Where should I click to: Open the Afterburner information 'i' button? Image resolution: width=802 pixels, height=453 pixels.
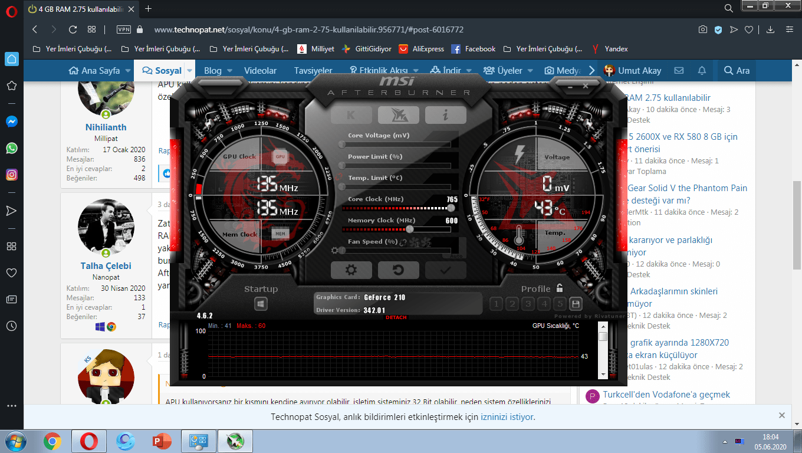click(446, 115)
